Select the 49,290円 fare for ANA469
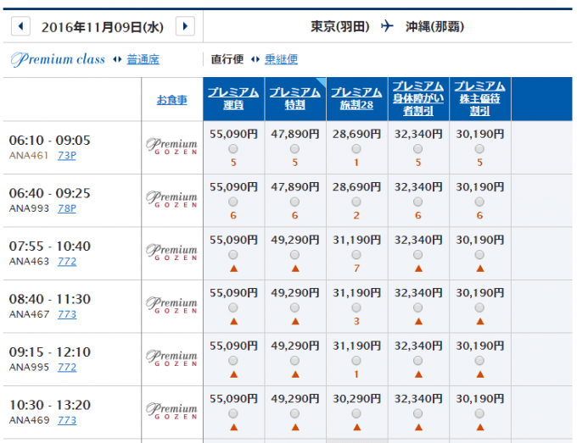The image size is (577, 443). [x=294, y=413]
